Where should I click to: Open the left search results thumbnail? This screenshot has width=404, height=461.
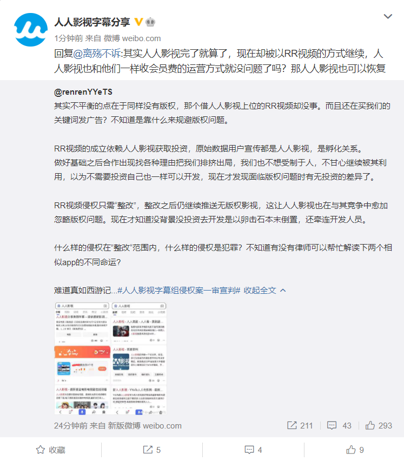tap(82, 358)
